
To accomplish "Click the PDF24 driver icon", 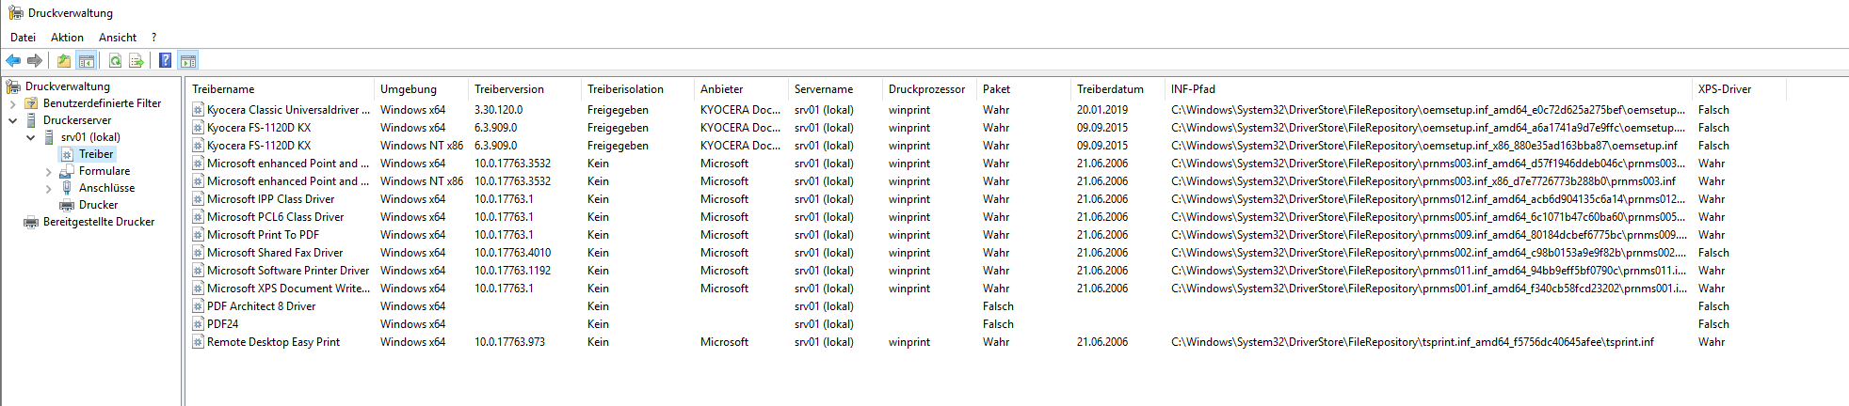I will click(198, 324).
